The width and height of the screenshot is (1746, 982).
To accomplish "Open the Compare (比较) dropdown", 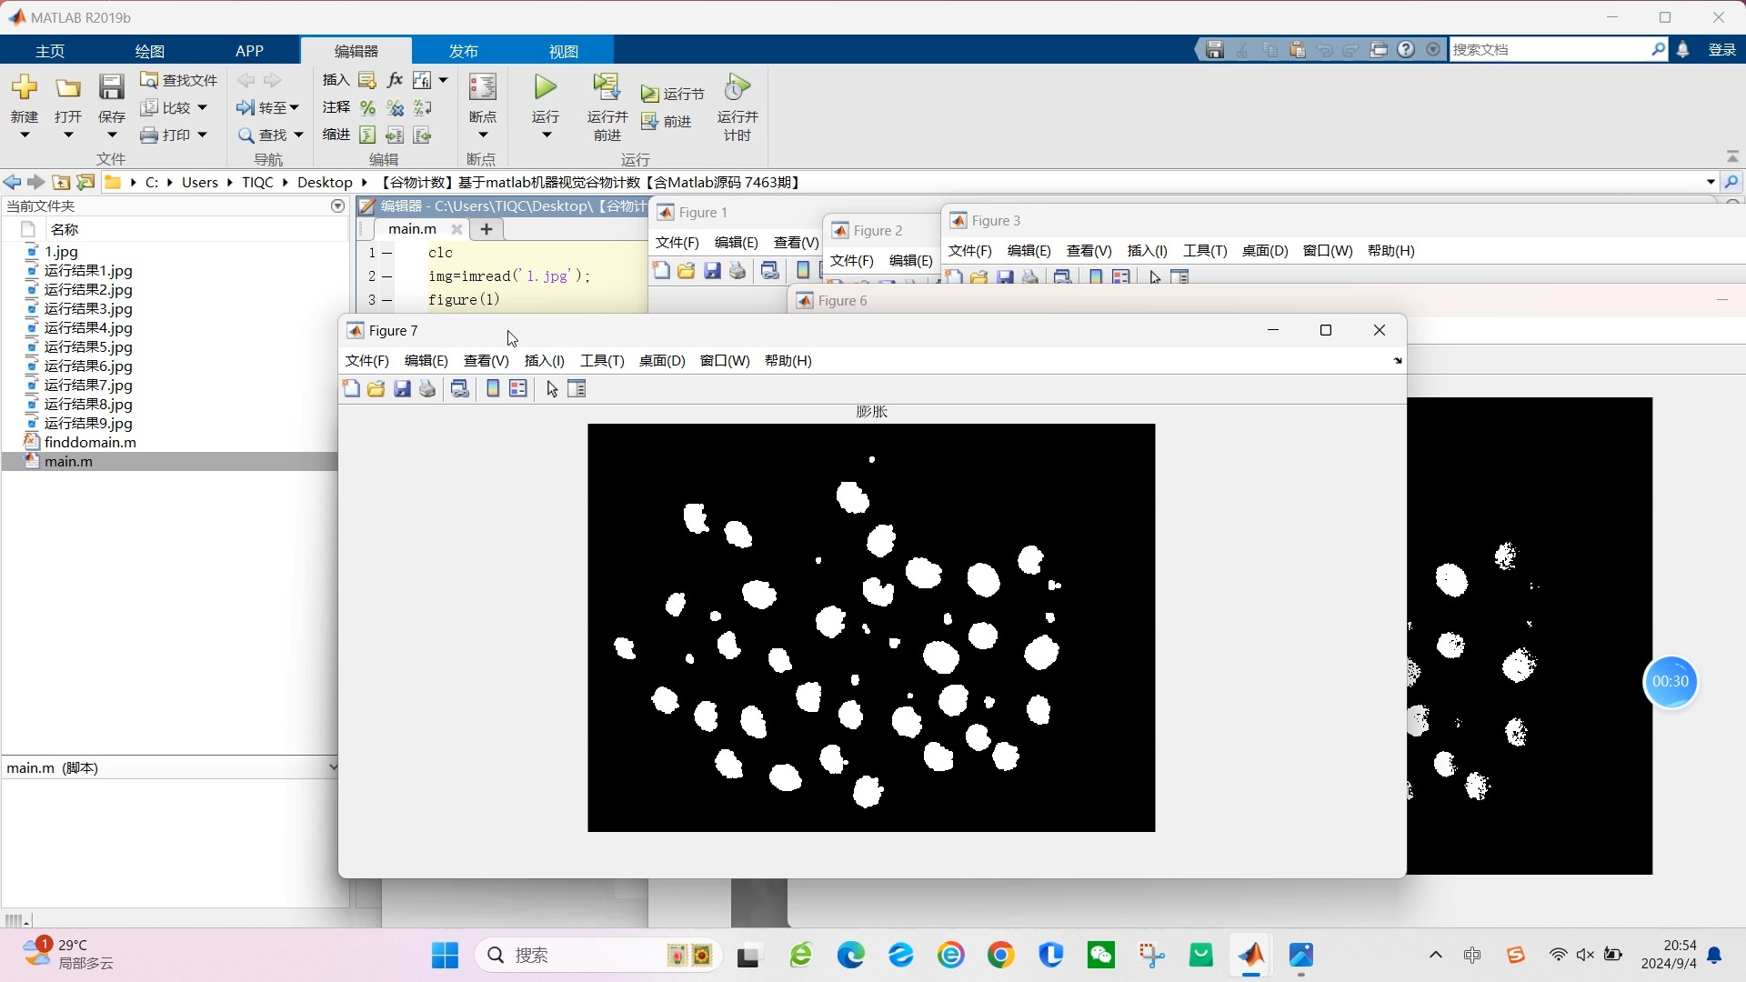I will tap(175, 107).
